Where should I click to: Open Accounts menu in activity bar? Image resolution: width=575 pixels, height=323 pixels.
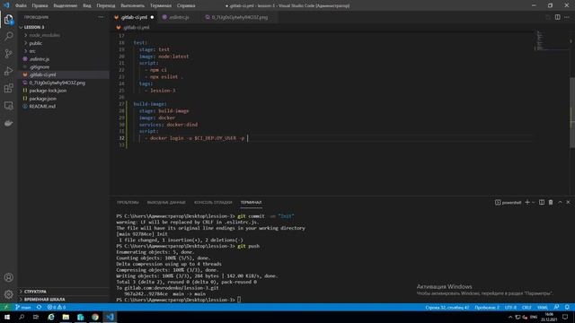point(8,277)
